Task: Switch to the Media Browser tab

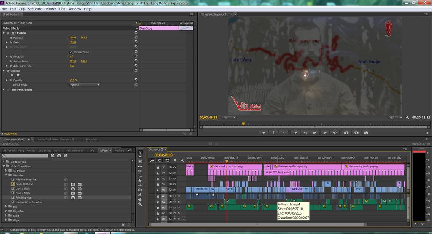Action: (x=74, y=151)
